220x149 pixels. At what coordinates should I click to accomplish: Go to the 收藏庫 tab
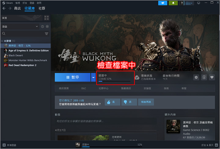click(x=30, y=9)
